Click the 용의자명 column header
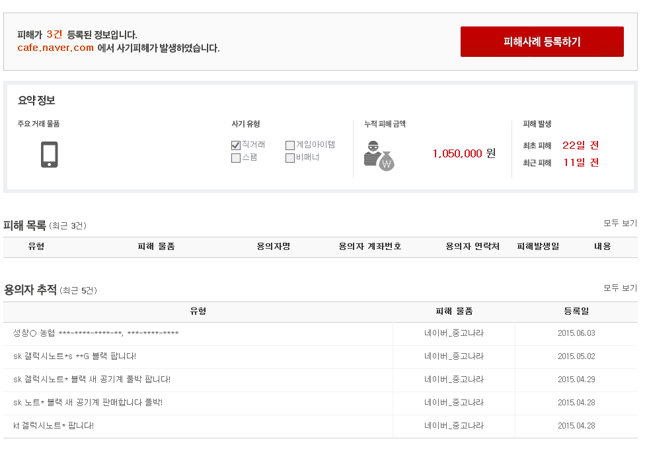Viewport: 645px width, 449px height. (274, 247)
